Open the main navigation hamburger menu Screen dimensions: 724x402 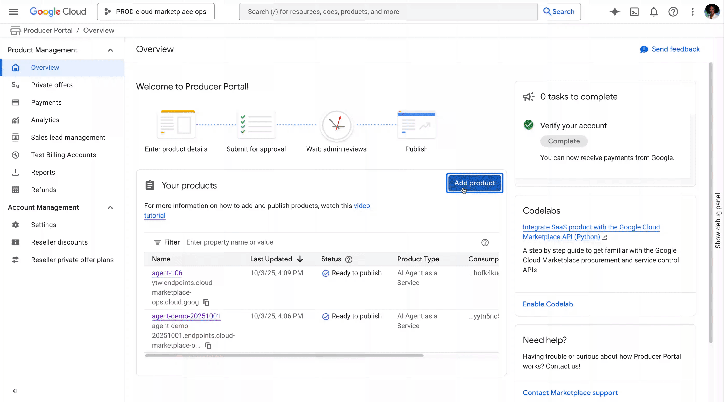[x=13, y=11]
